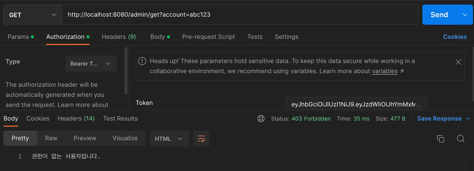Open the HTTP method GET dropdown
Image resolution: width=474 pixels, height=171 pixels.
[33, 15]
